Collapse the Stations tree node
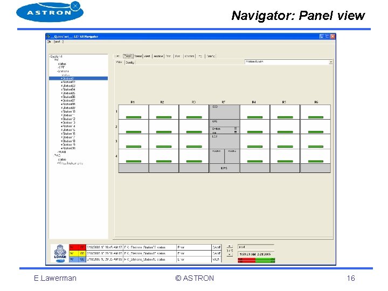Image resolution: width=388 pixels, height=291 pixels. tap(58, 71)
